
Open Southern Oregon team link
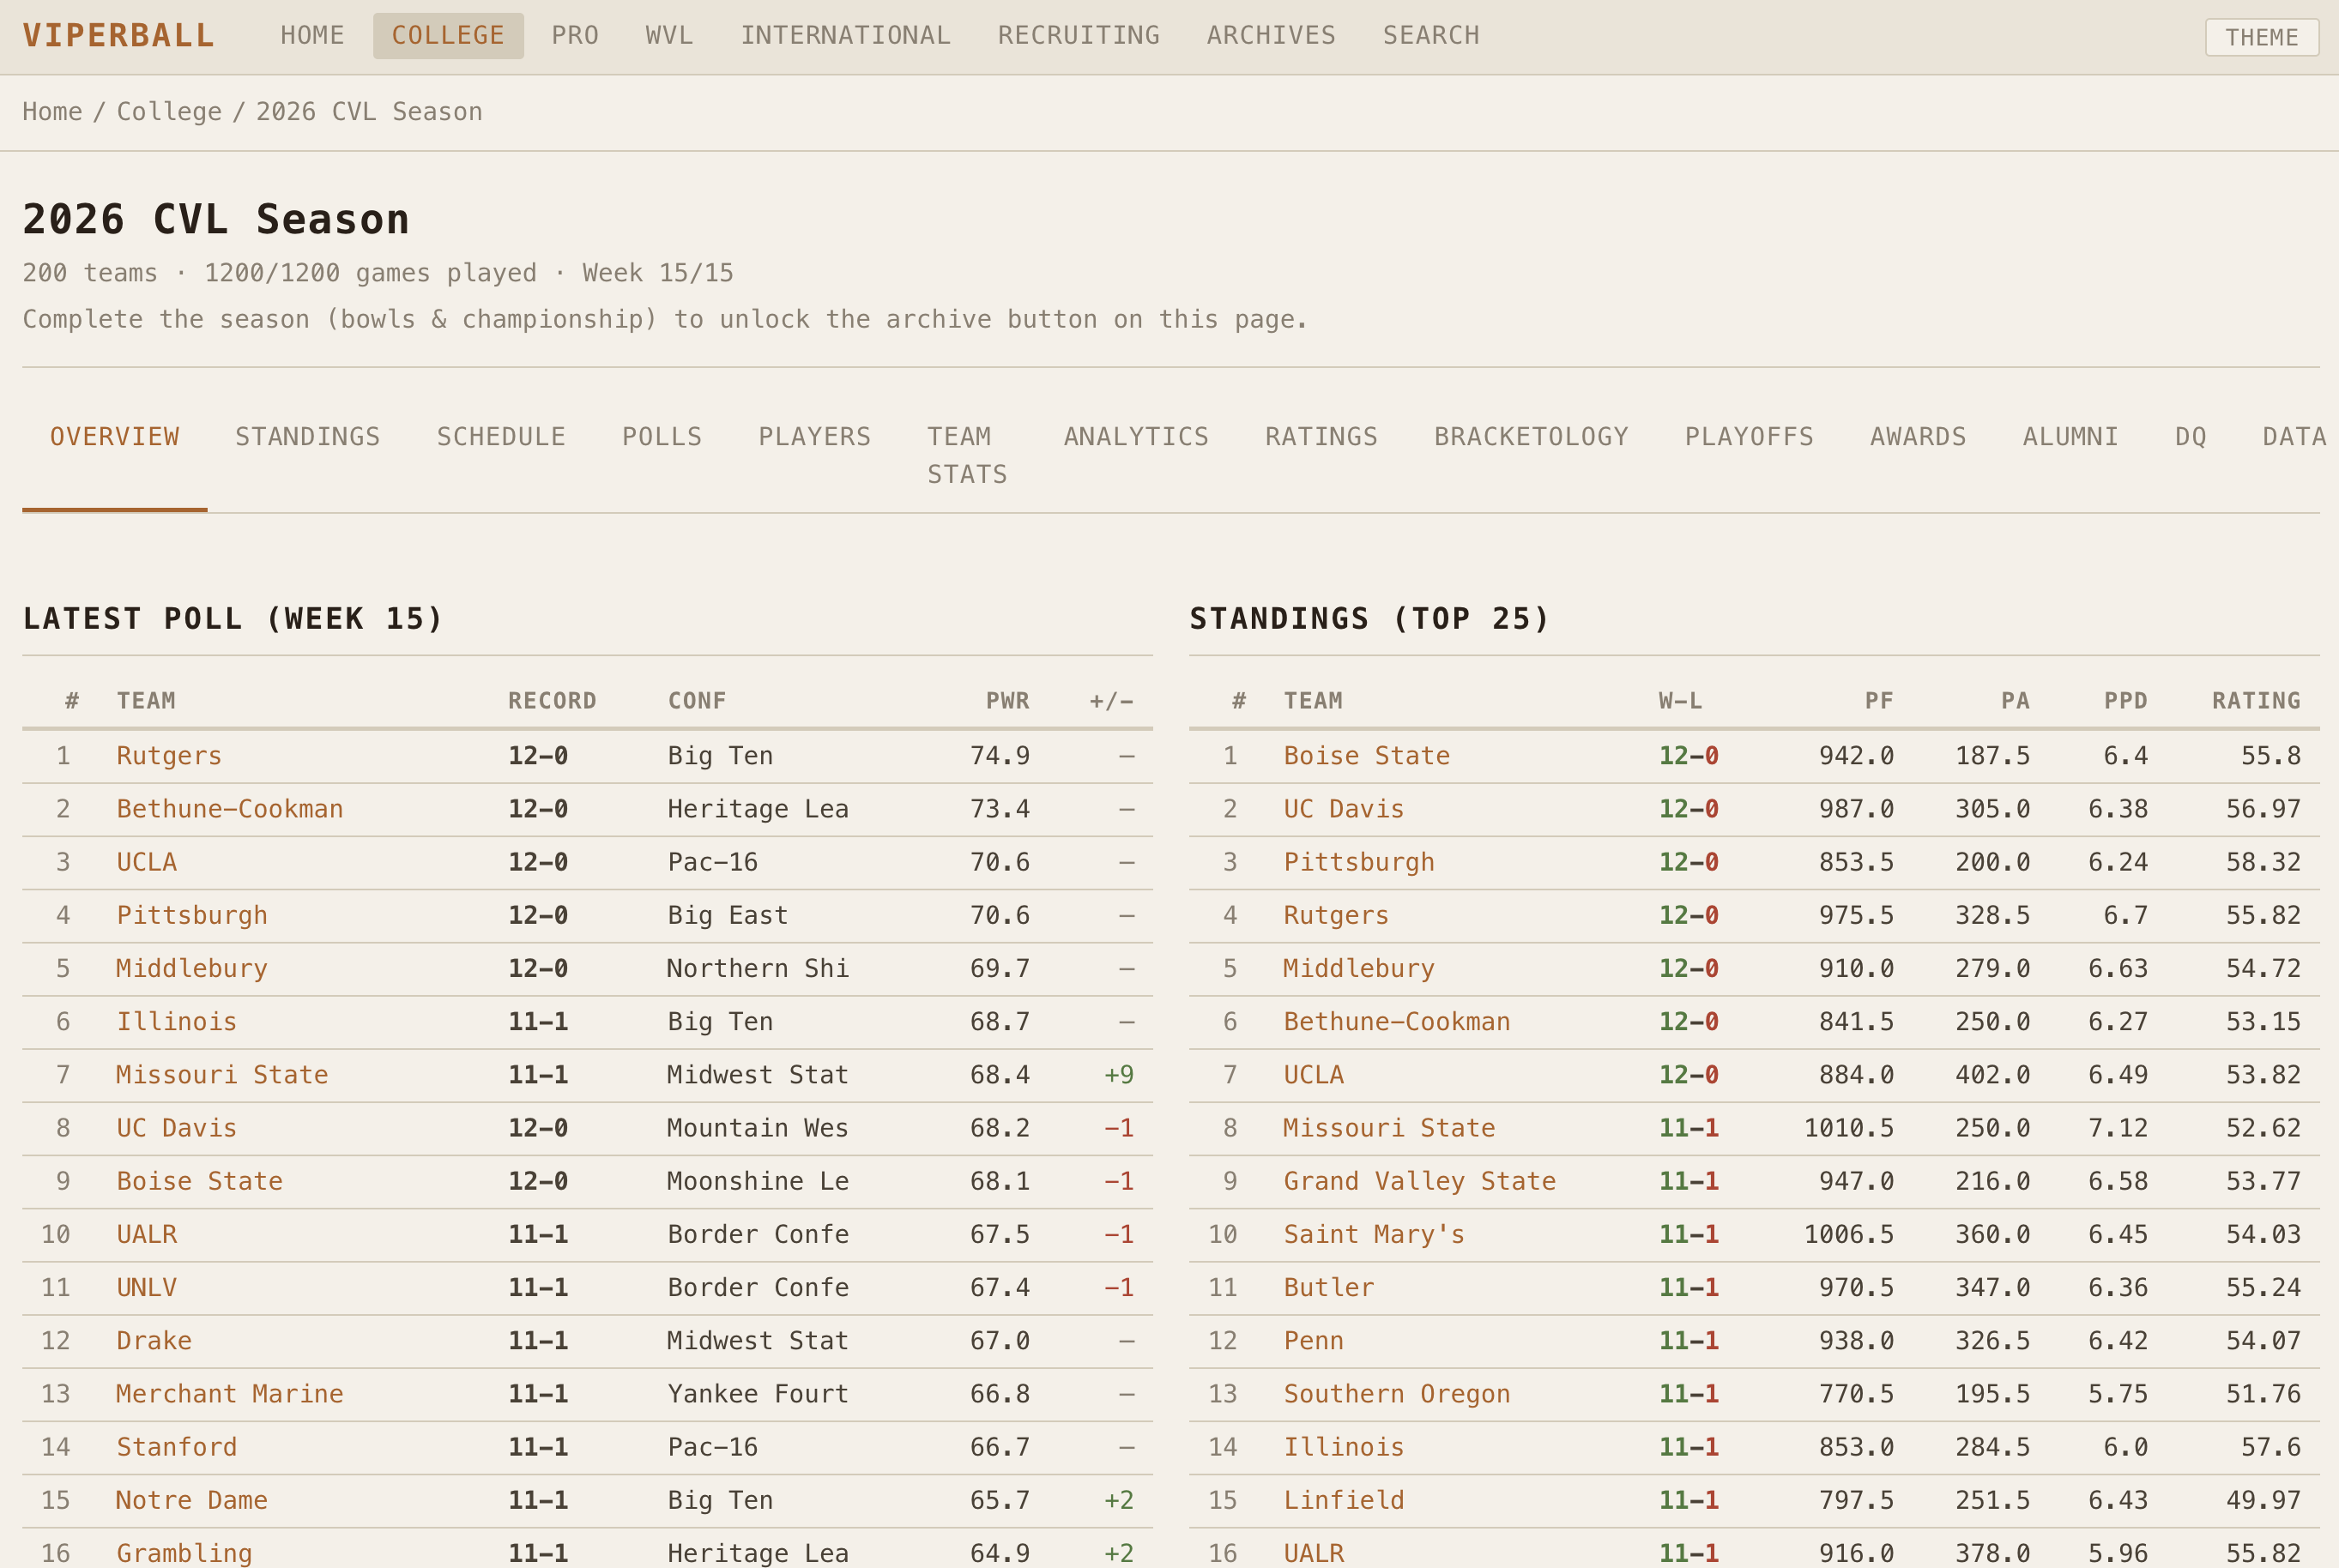point(1397,1394)
